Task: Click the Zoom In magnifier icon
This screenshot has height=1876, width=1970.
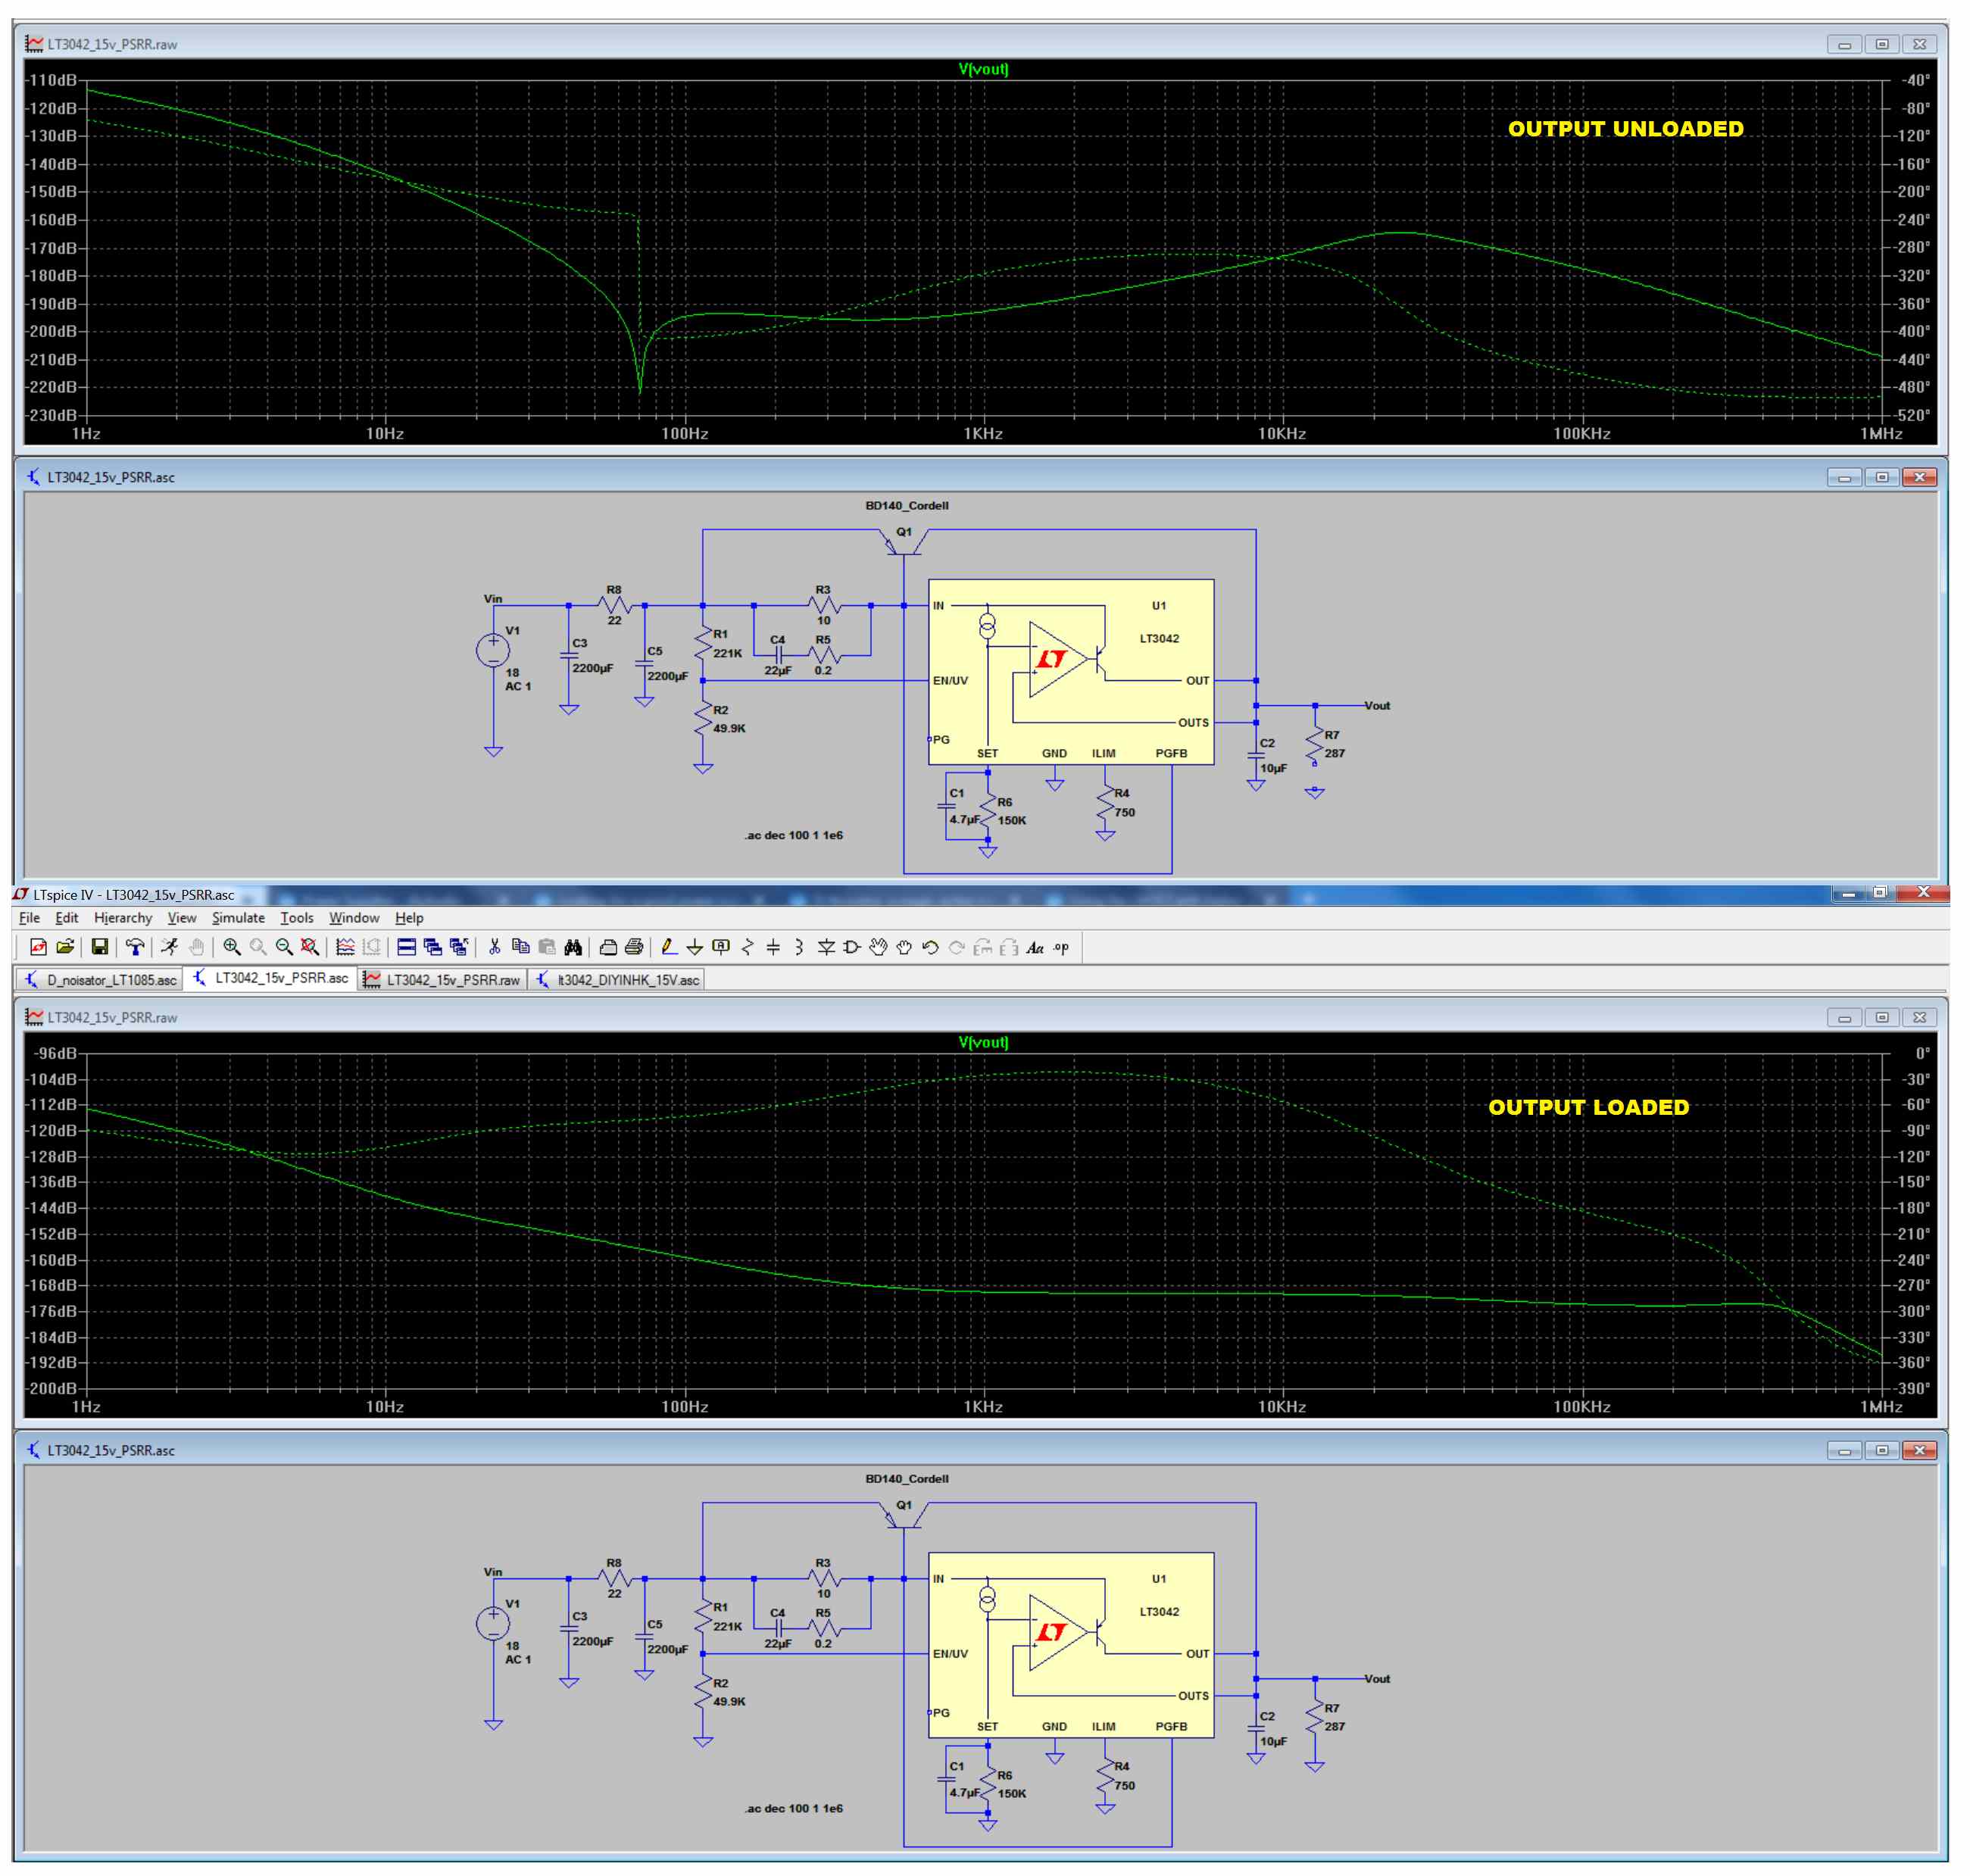Action: 232,947
